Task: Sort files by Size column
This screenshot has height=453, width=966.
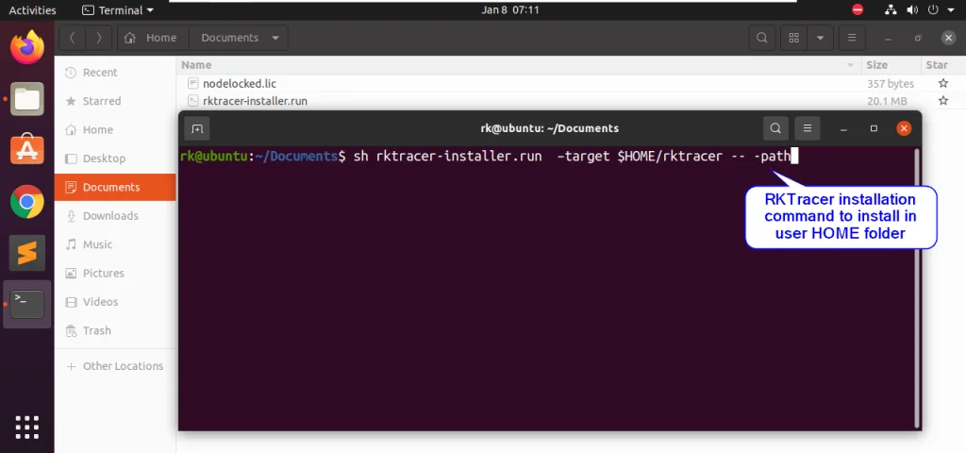Action: 891,65
